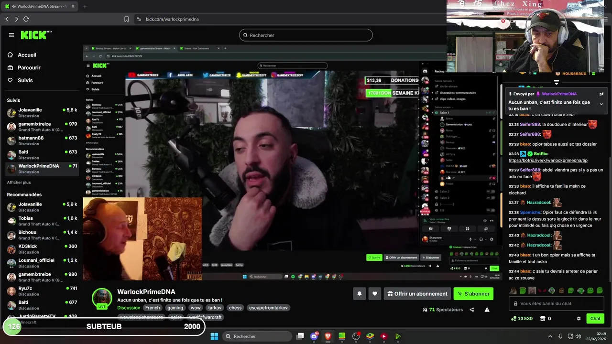Viewport: 612px width, 344px height.
Task: Toggle follow heart button
Action: point(375,294)
